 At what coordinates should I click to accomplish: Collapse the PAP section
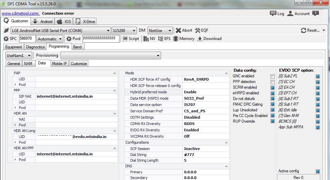coord(114,73)
